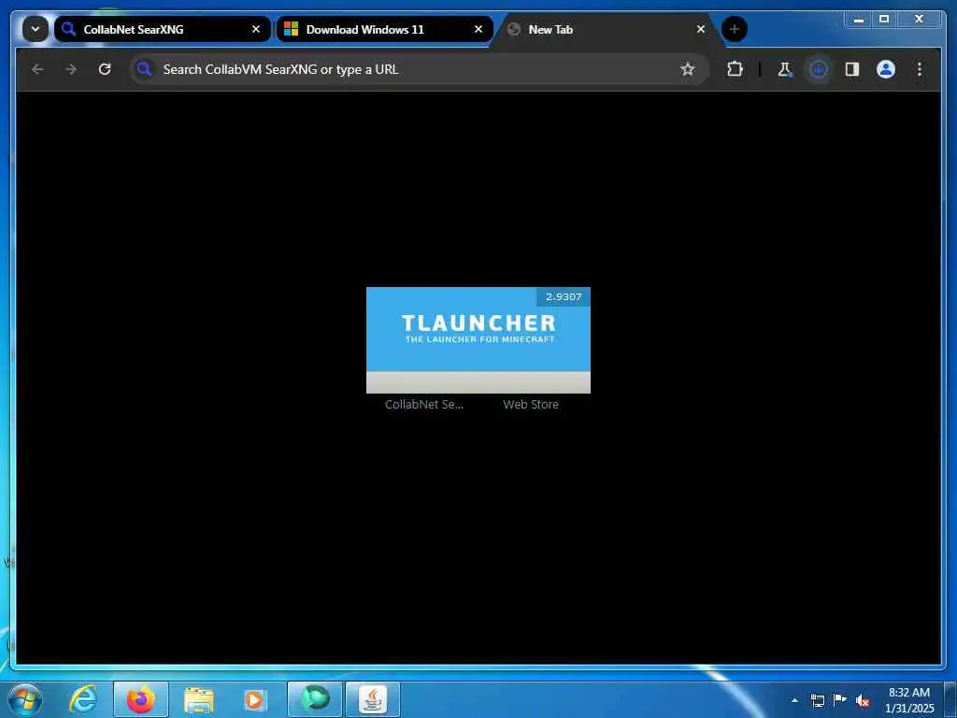Open the three-dot browser menu

[920, 69]
